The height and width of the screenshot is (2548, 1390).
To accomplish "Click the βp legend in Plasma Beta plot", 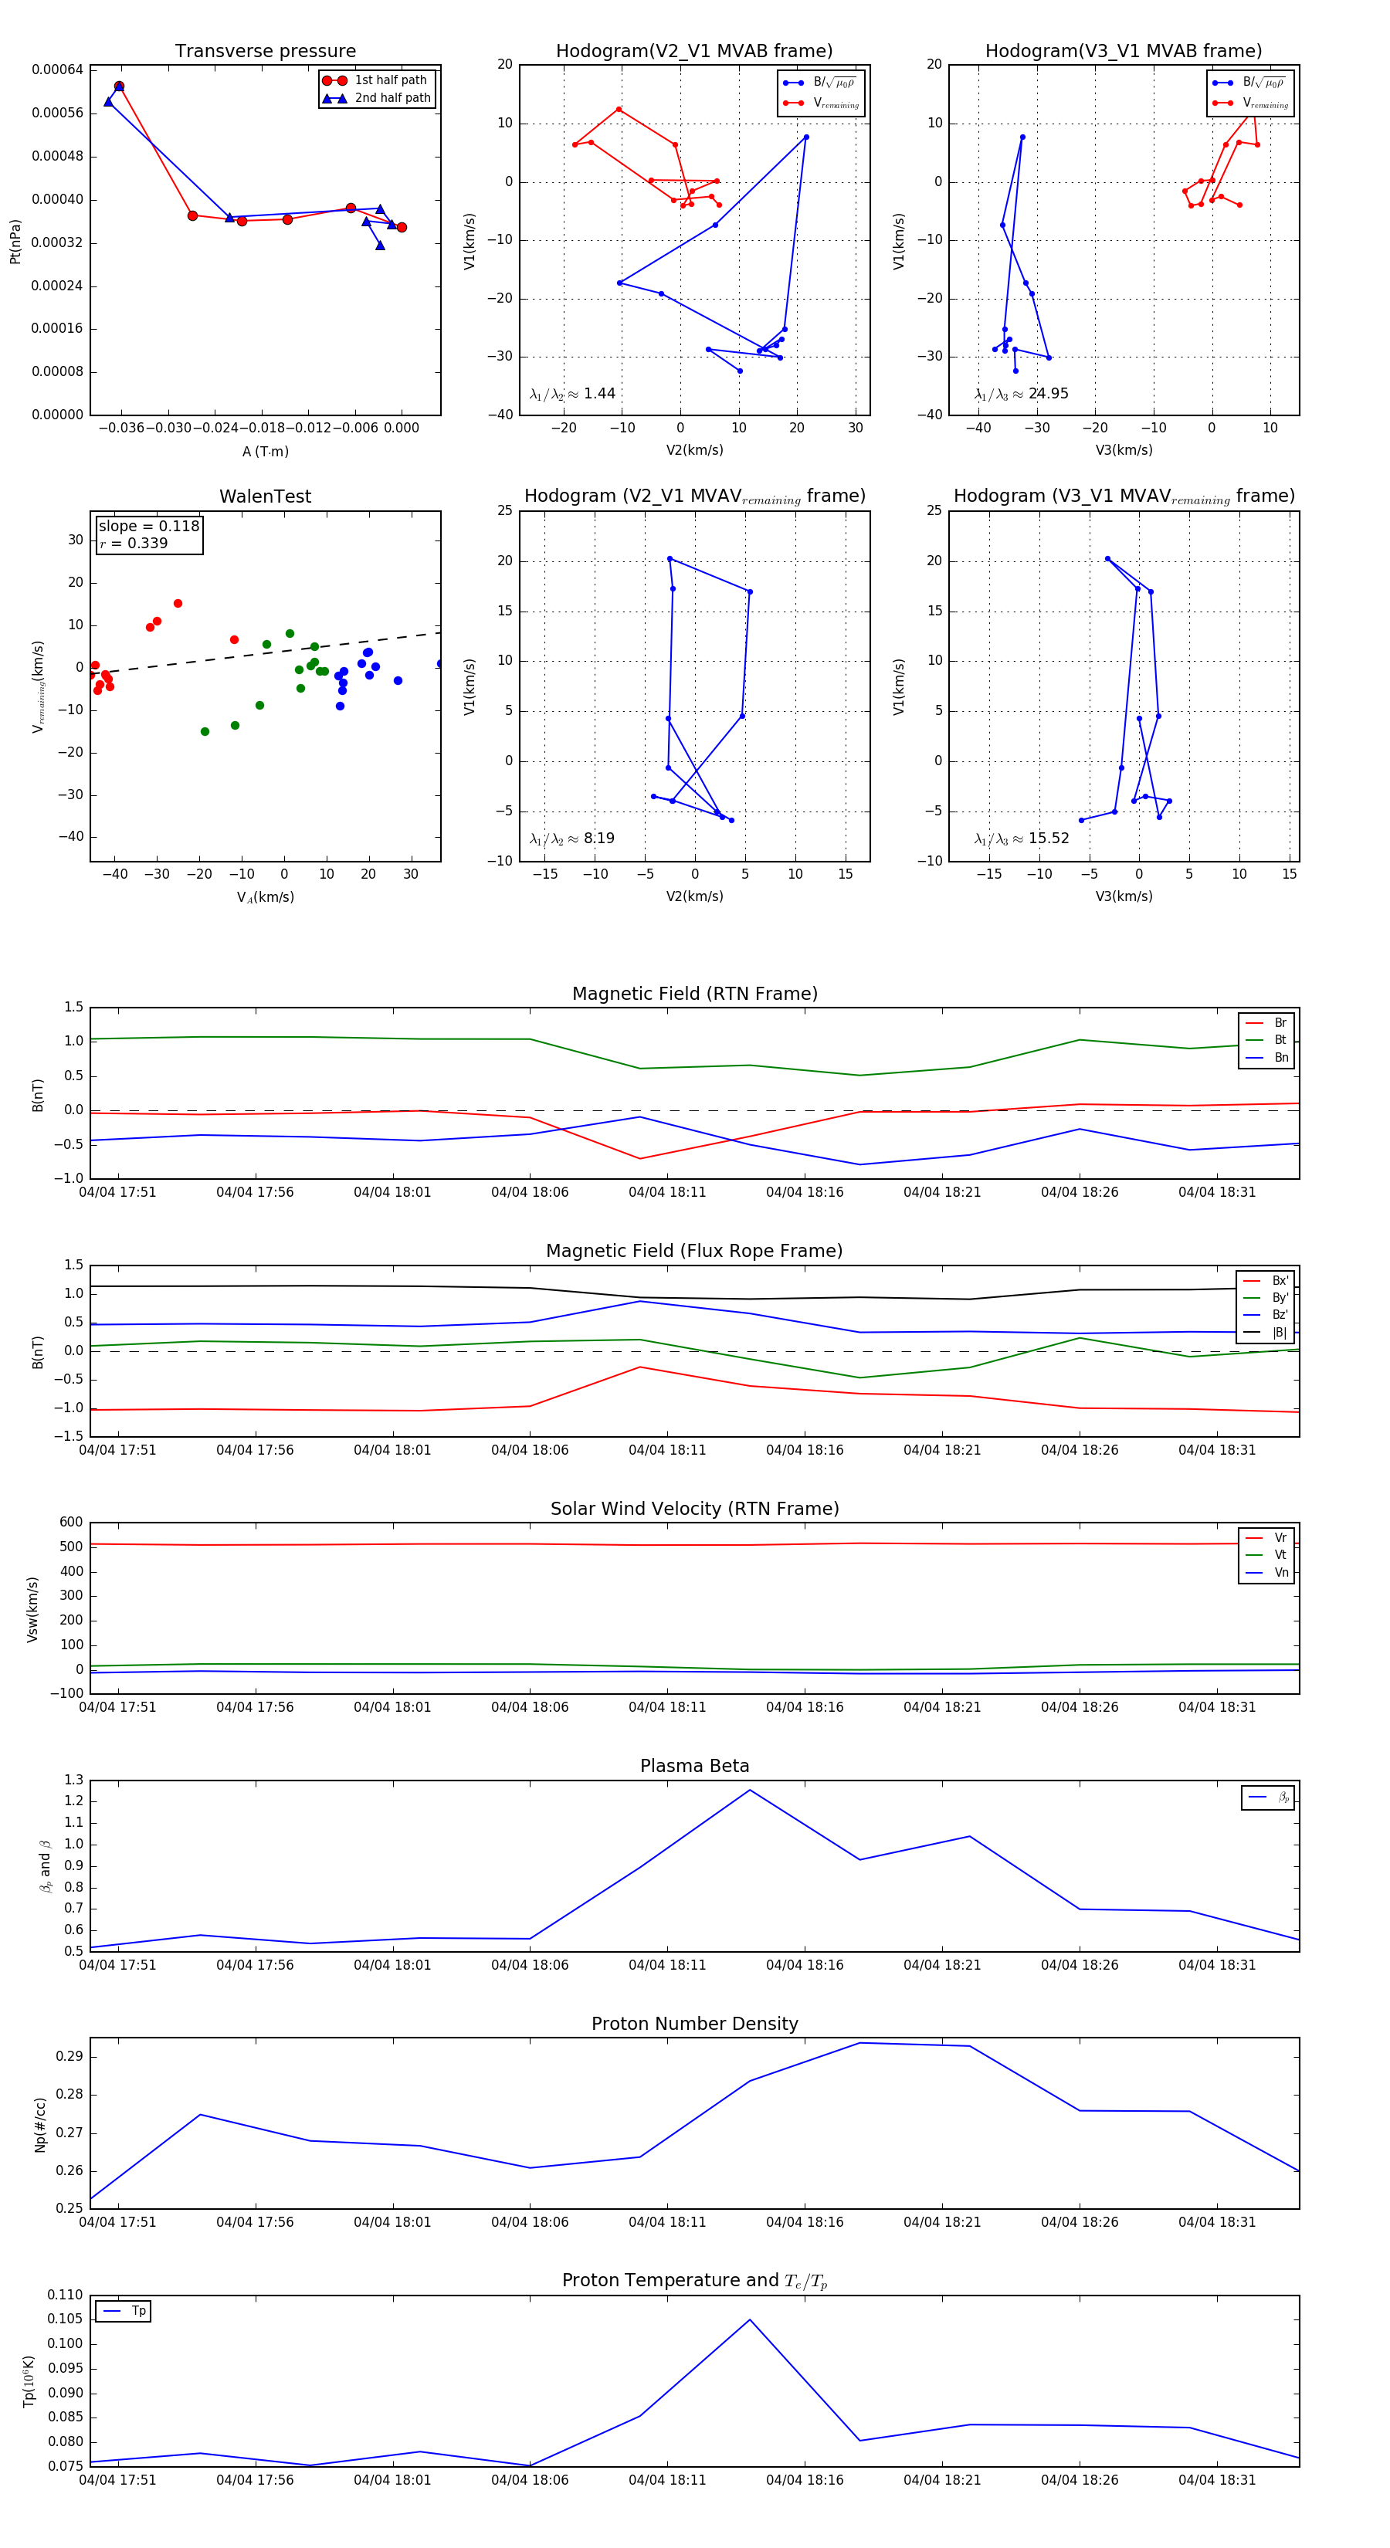I will [1270, 1797].
